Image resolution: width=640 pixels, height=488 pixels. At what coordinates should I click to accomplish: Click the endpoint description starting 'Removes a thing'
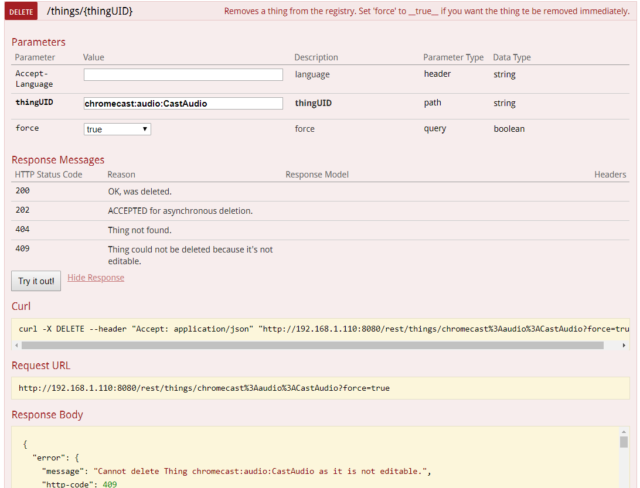pos(427,11)
